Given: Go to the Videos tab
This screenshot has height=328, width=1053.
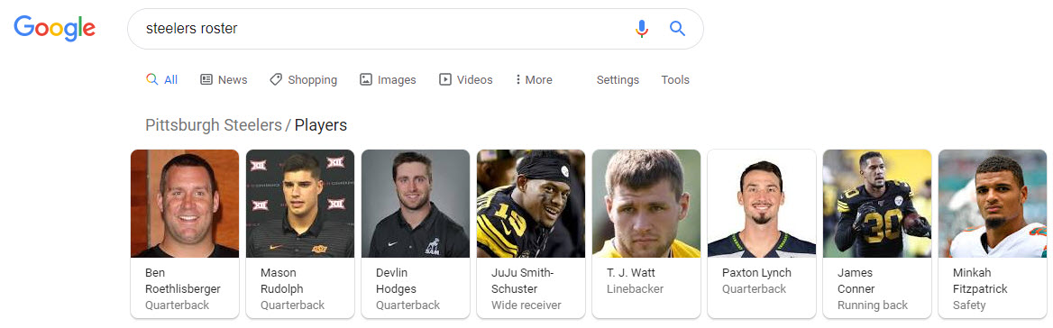Looking at the screenshot, I should (465, 80).
